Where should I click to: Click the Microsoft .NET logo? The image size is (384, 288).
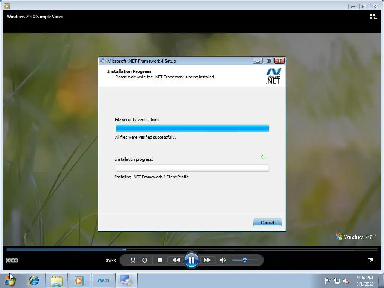[x=273, y=76]
